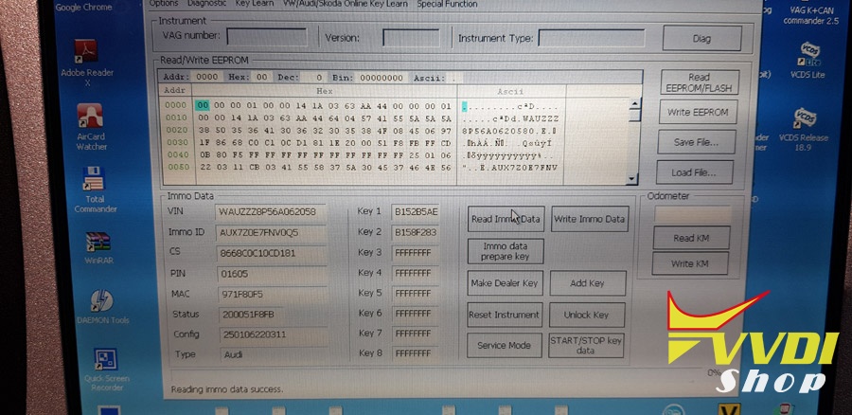The image size is (852, 415).
Task: Click START/STOP key data button
Action: (x=585, y=345)
